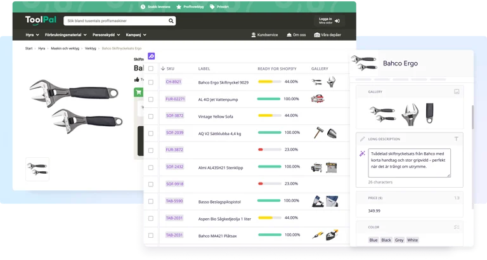Check the FUR-02271 row checkbox
Image resolution: width=487 pixels, height=260 pixels.
(x=151, y=100)
